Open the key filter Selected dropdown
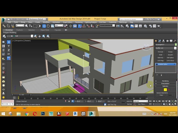178x133 pixels. [x=140, y=101]
